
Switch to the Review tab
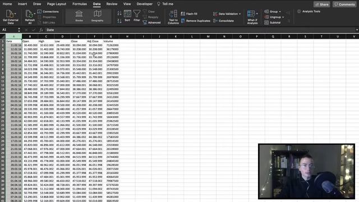click(112, 4)
